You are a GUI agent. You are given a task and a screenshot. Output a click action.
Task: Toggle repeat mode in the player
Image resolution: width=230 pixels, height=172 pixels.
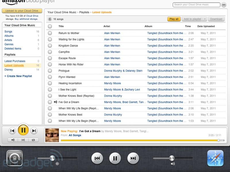pyautogui.click(x=33, y=140)
